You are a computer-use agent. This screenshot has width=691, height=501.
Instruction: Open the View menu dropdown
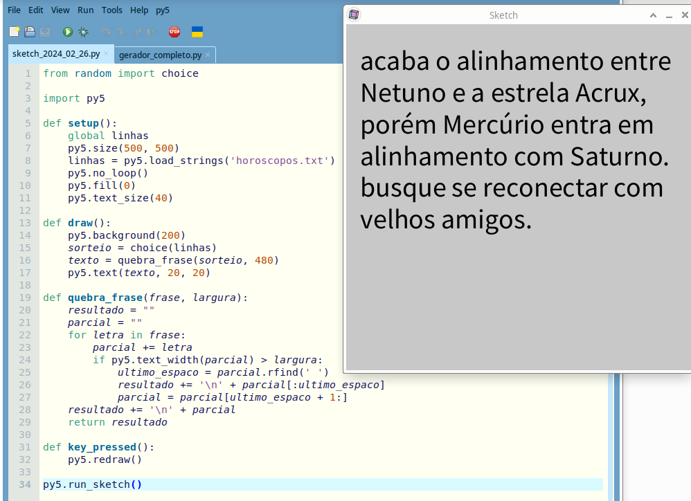click(60, 10)
